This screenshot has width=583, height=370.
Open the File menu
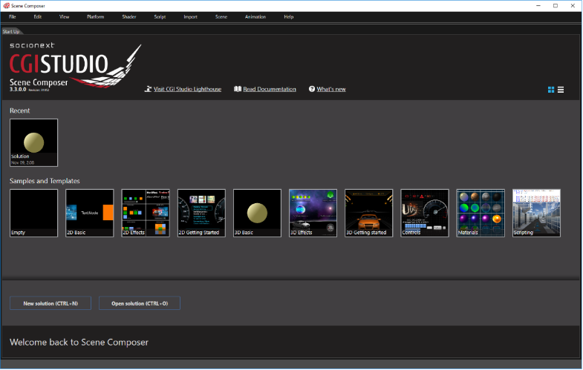click(x=13, y=17)
